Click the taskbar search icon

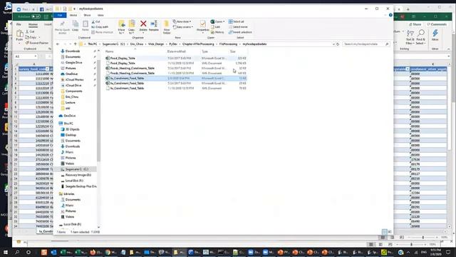17,252
